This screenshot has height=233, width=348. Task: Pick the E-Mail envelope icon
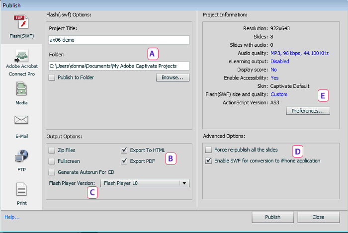(x=21, y=120)
